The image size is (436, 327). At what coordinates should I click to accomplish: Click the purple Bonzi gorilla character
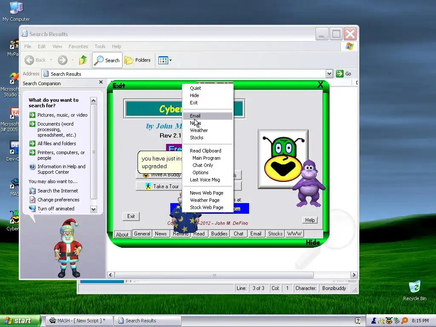click(309, 183)
